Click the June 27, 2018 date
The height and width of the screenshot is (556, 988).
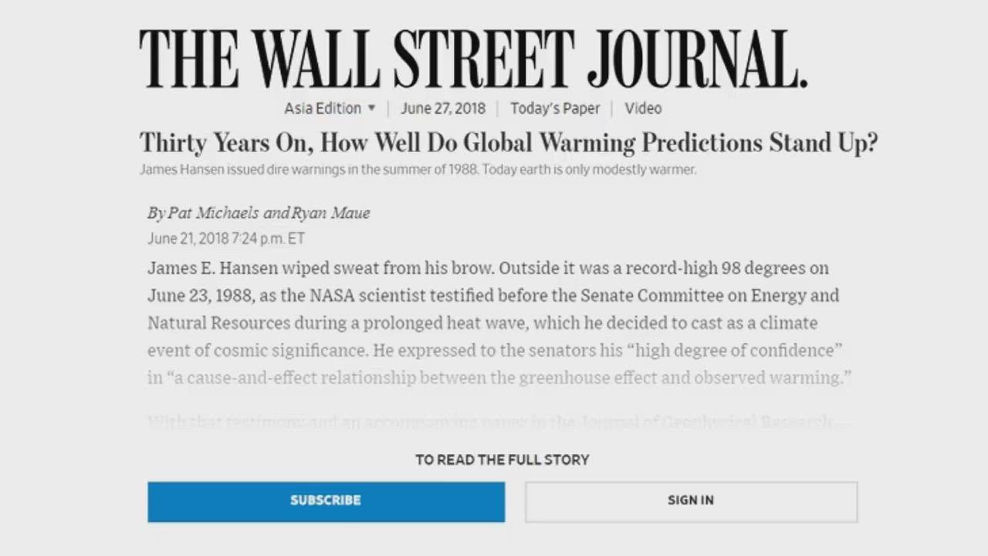pyautogui.click(x=442, y=108)
